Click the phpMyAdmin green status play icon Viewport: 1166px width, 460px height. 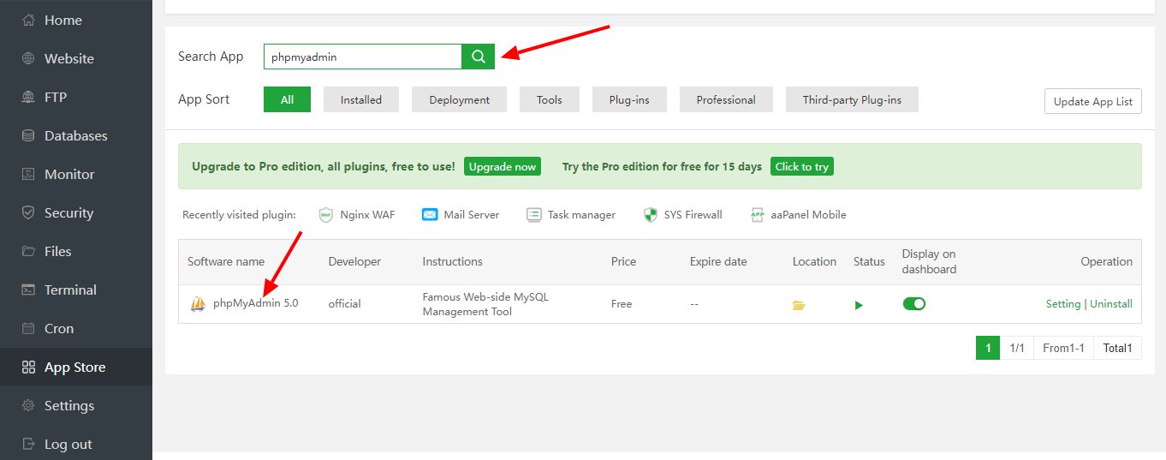(859, 304)
